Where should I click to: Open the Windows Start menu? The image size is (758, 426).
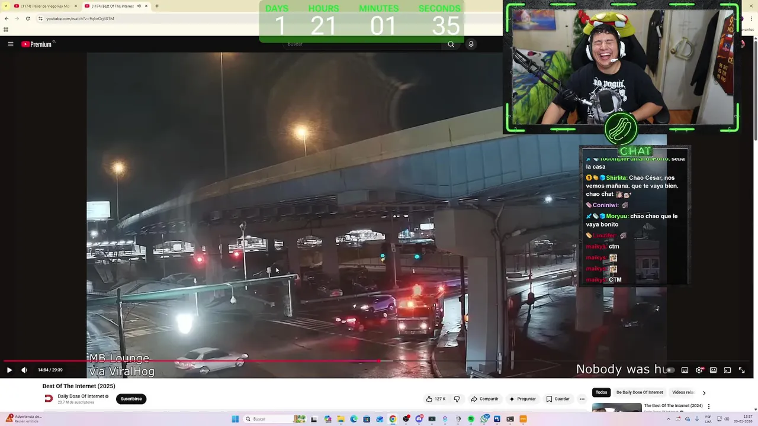[235, 419]
